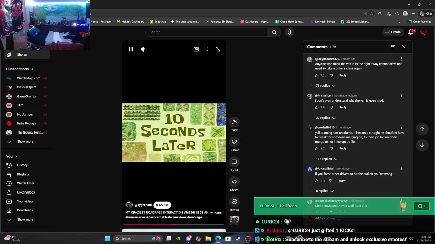Close the Comments panel
The height and width of the screenshot is (244, 435).
(x=404, y=47)
